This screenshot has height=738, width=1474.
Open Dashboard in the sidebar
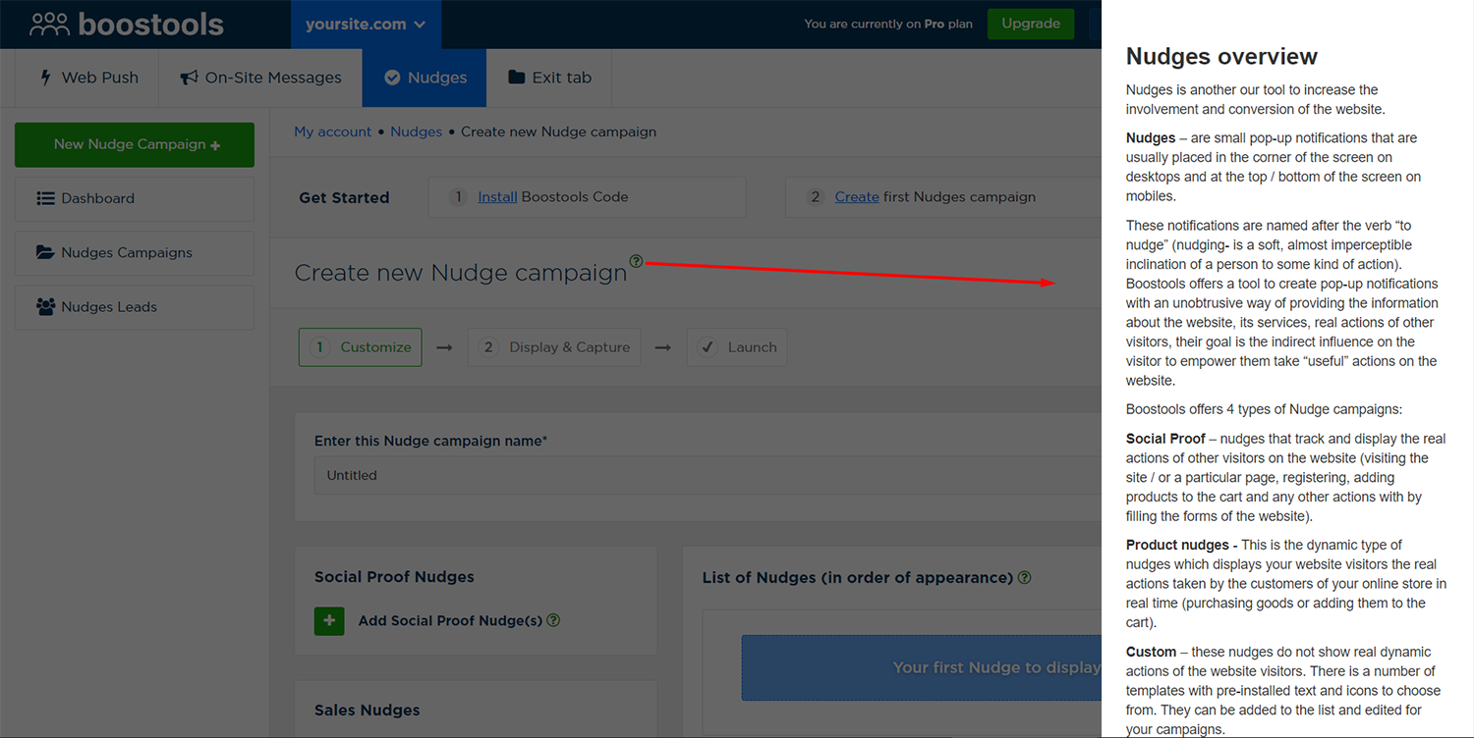click(x=135, y=198)
